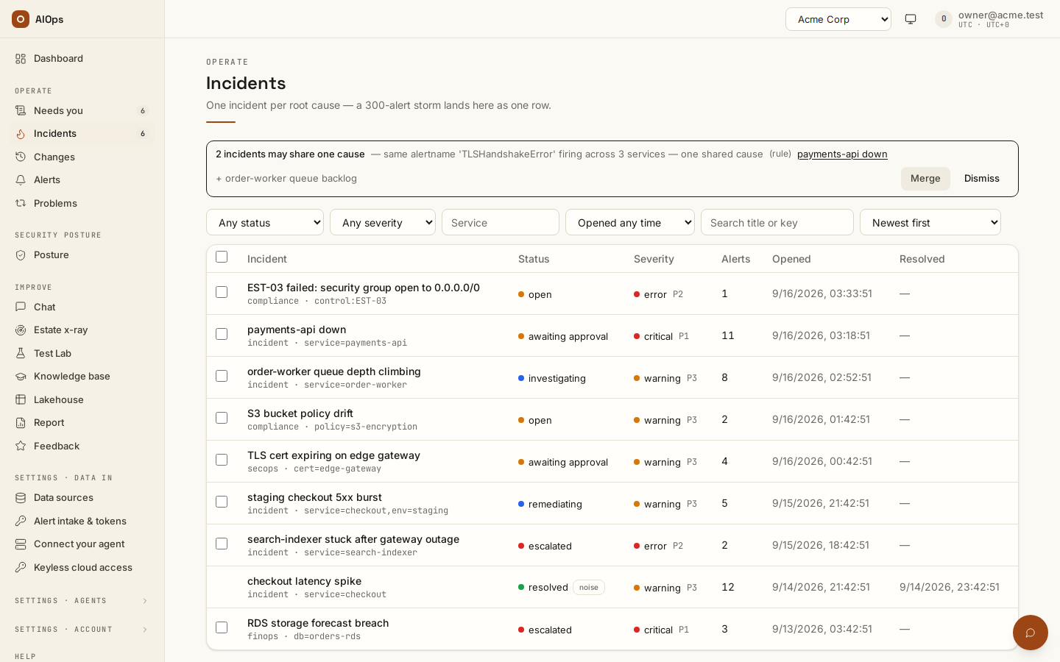
Task: Click the Merge button
Action: point(925,179)
